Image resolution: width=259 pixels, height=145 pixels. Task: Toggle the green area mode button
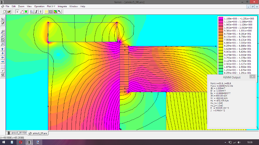coord(26,12)
